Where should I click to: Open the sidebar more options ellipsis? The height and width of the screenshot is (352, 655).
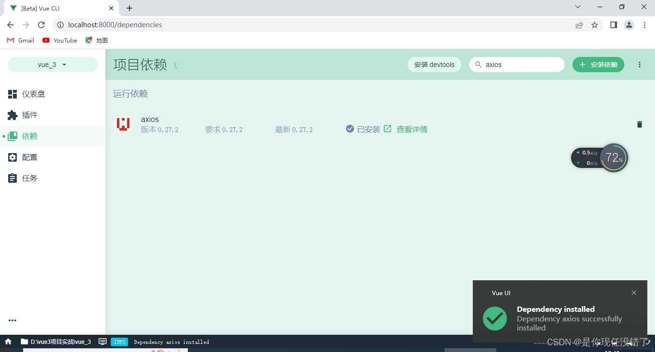pos(12,320)
